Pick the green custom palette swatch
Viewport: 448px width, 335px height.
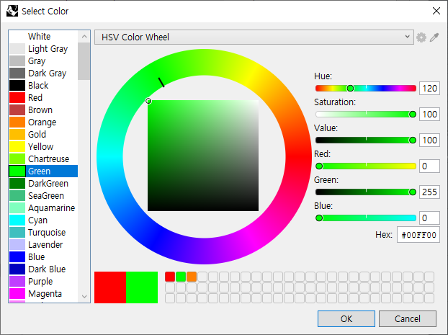tap(181, 277)
